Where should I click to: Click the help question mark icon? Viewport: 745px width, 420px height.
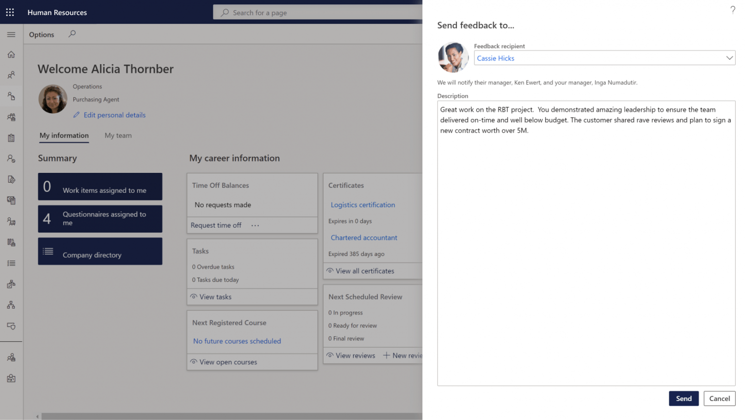[x=732, y=10]
